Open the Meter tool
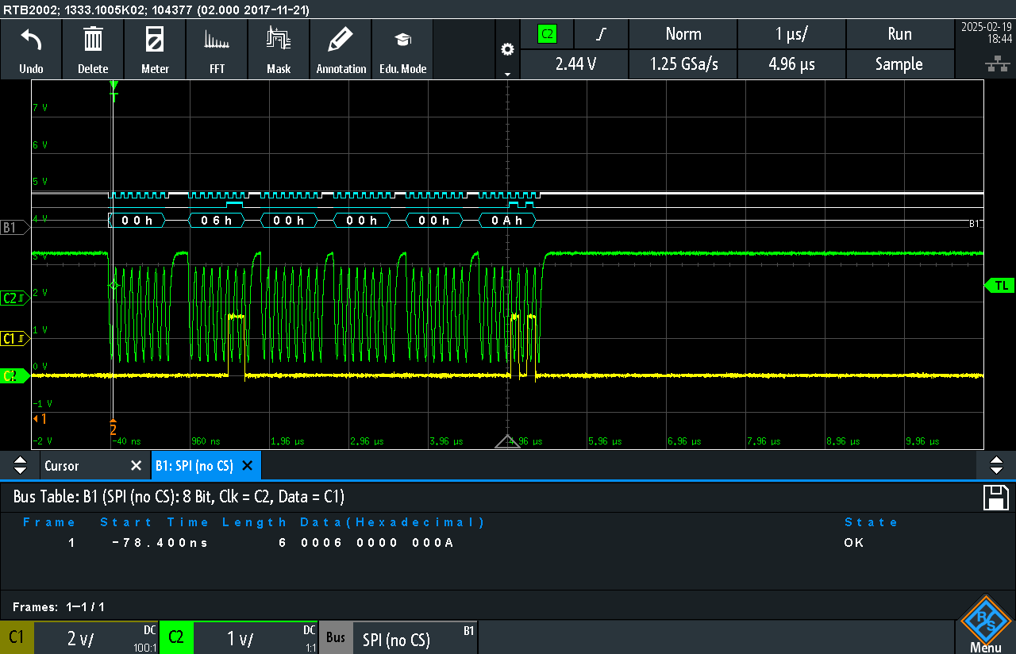The width and height of the screenshot is (1016, 654). [x=155, y=49]
